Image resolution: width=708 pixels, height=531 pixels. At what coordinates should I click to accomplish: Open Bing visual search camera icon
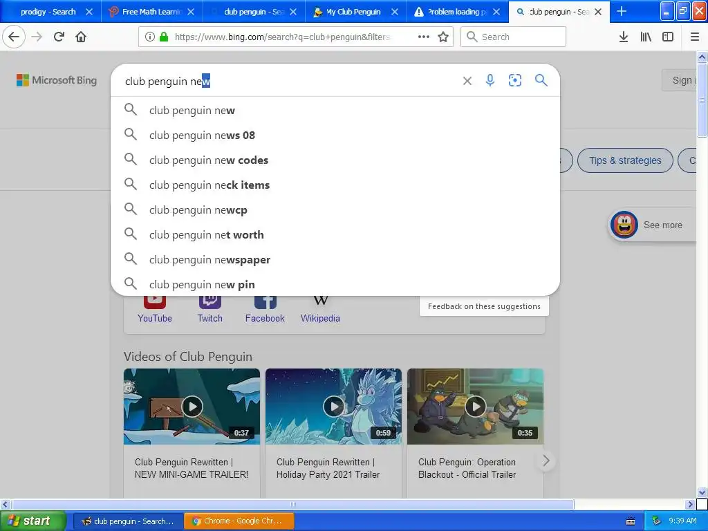(x=514, y=80)
